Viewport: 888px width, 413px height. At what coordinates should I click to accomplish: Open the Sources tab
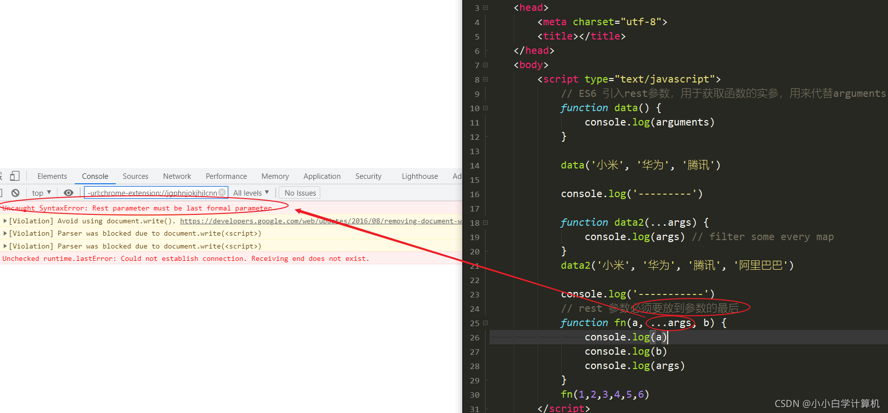pos(136,176)
